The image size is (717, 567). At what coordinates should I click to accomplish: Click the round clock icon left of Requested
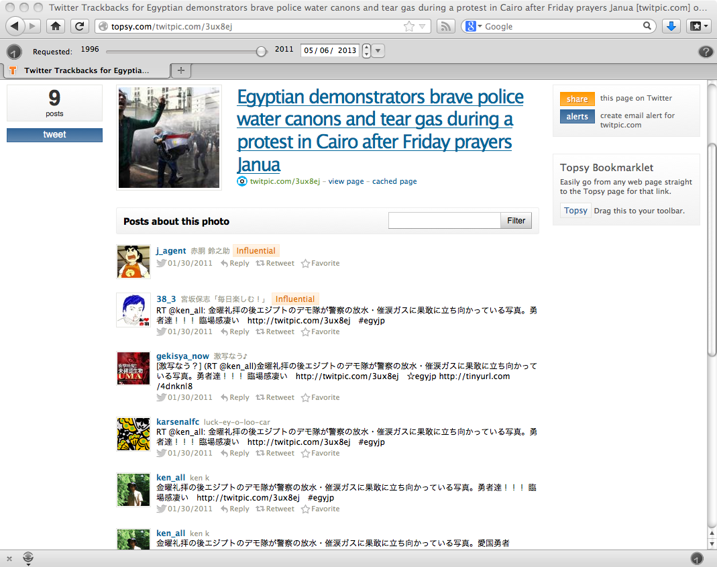(x=14, y=52)
